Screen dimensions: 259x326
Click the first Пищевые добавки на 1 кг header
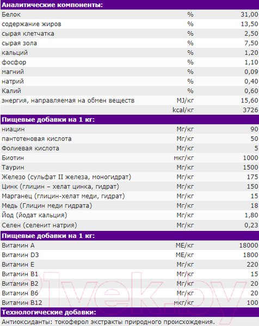(x=48, y=120)
